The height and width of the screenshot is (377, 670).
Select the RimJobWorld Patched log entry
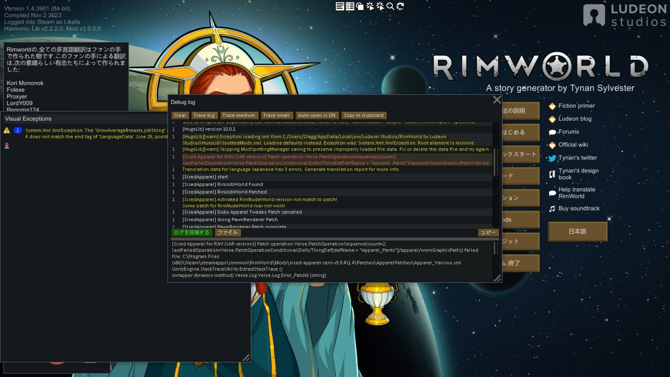(332, 192)
